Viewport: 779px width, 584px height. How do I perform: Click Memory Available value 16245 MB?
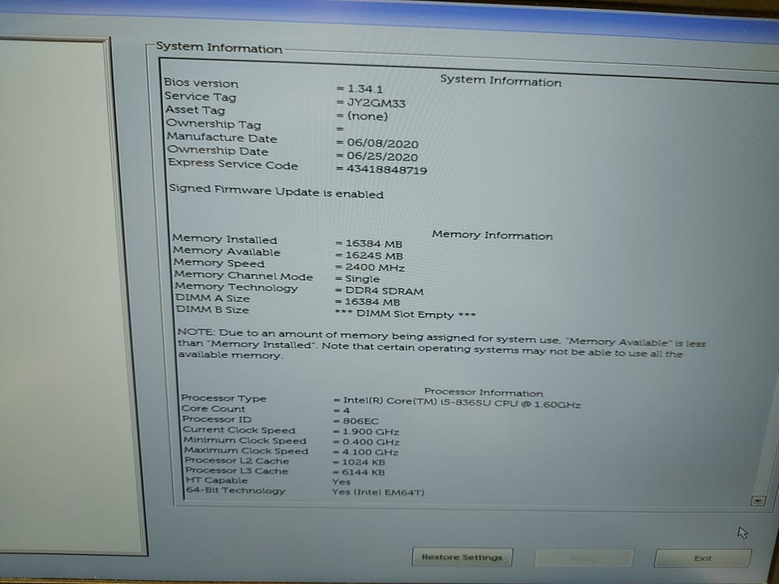[373, 255]
